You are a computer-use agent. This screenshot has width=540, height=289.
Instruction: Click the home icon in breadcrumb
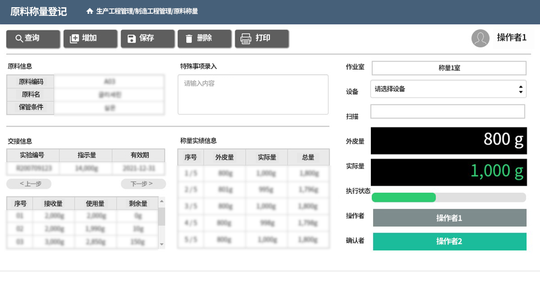[90, 12]
